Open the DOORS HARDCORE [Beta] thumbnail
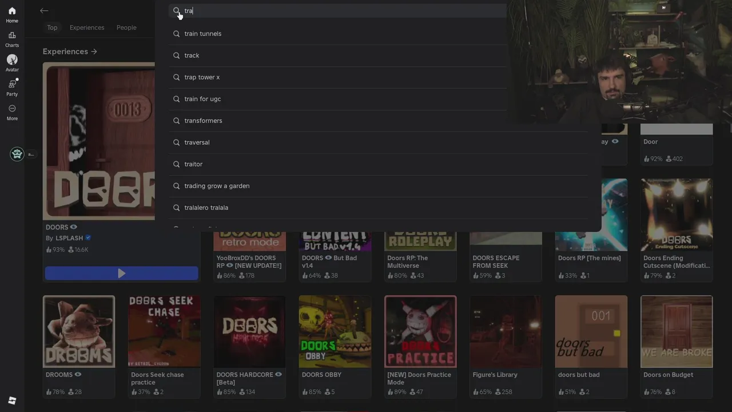The image size is (732, 412). click(249, 331)
